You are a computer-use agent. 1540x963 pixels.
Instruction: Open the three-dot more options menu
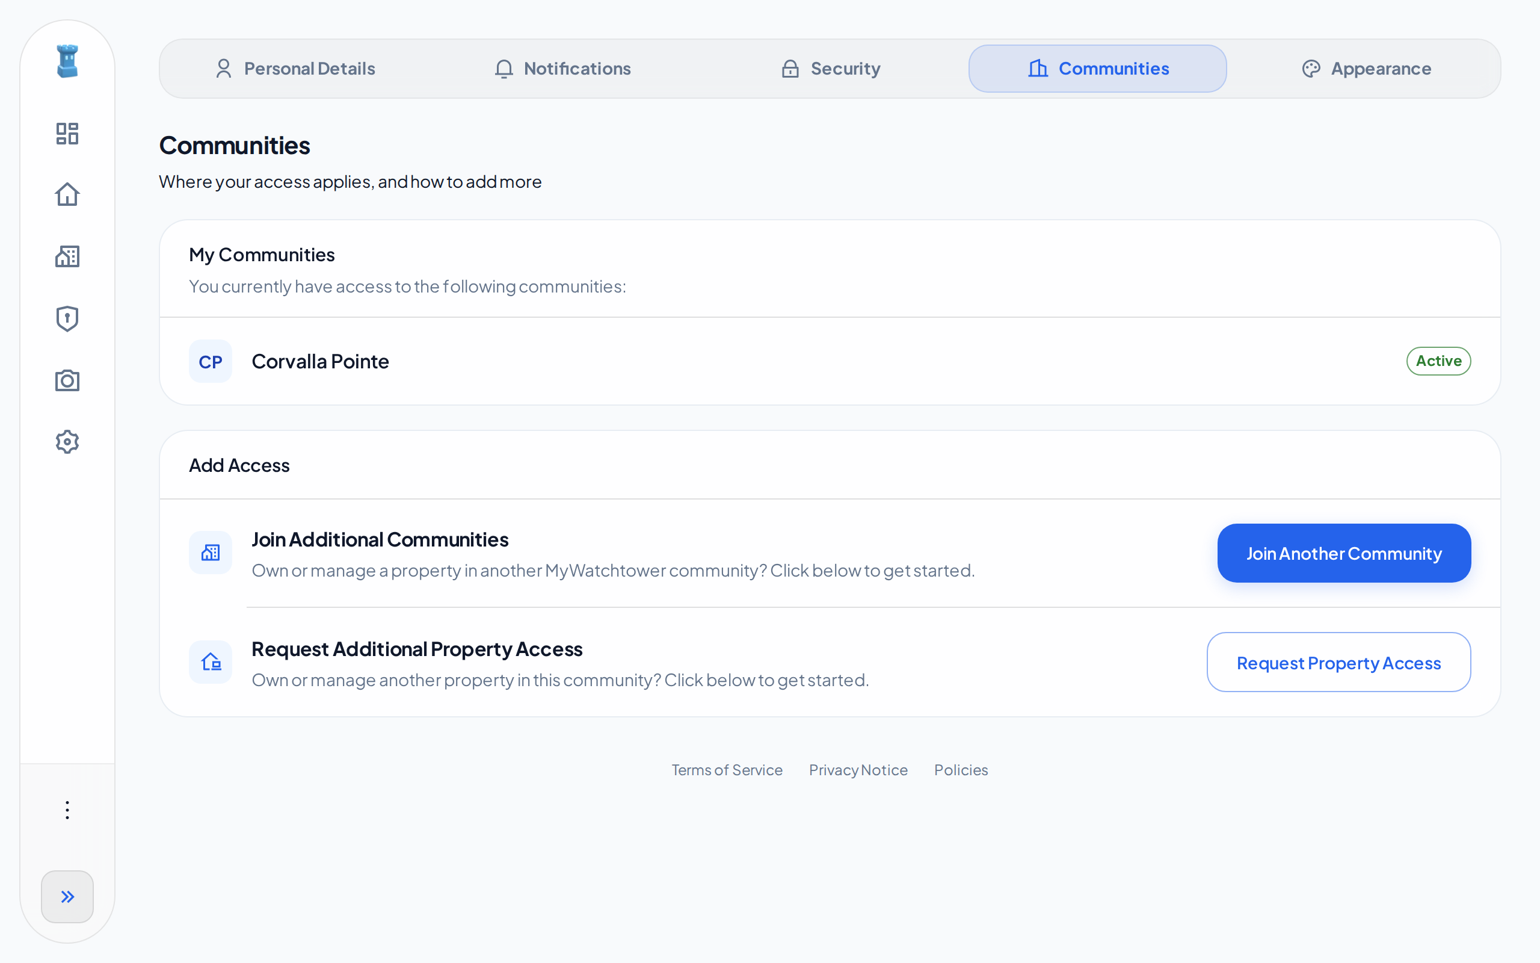point(67,810)
